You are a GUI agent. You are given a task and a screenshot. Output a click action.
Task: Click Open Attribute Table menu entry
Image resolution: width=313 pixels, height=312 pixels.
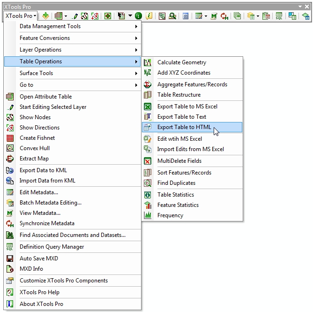(x=73, y=97)
